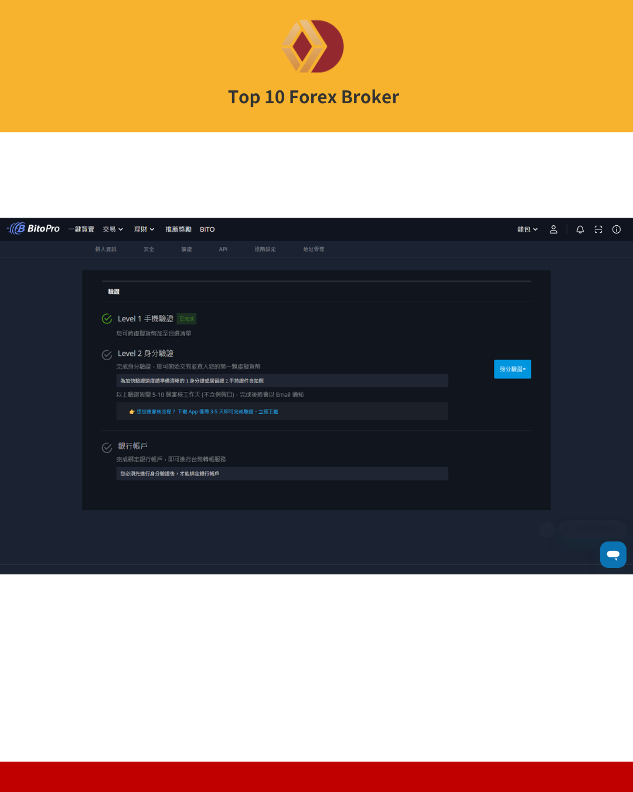The height and width of the screenshot is (792, 633).
Task: Open the notifications bell
Action: pos(580,229)
